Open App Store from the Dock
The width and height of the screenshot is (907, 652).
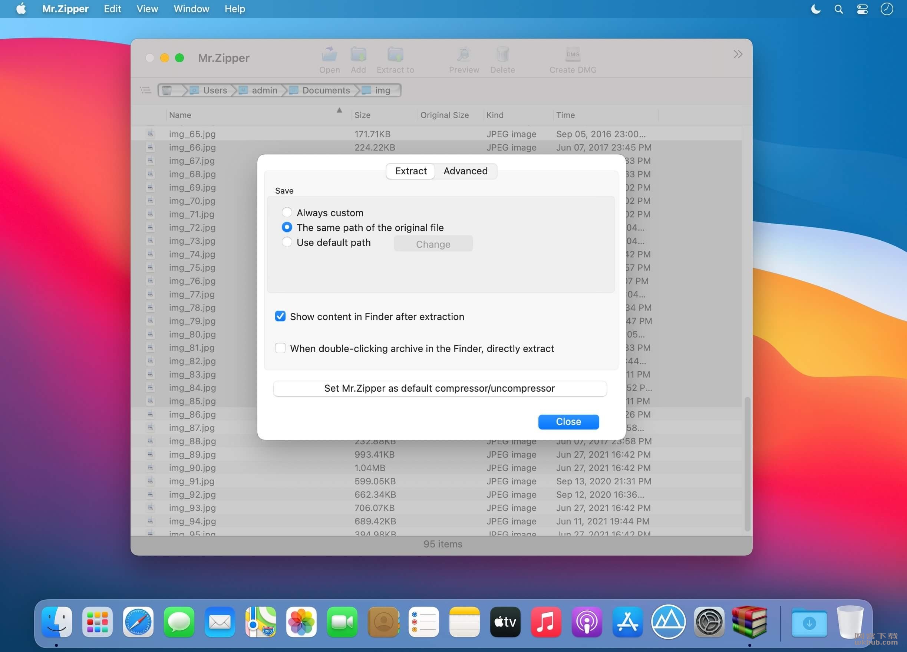pos(628,622)
